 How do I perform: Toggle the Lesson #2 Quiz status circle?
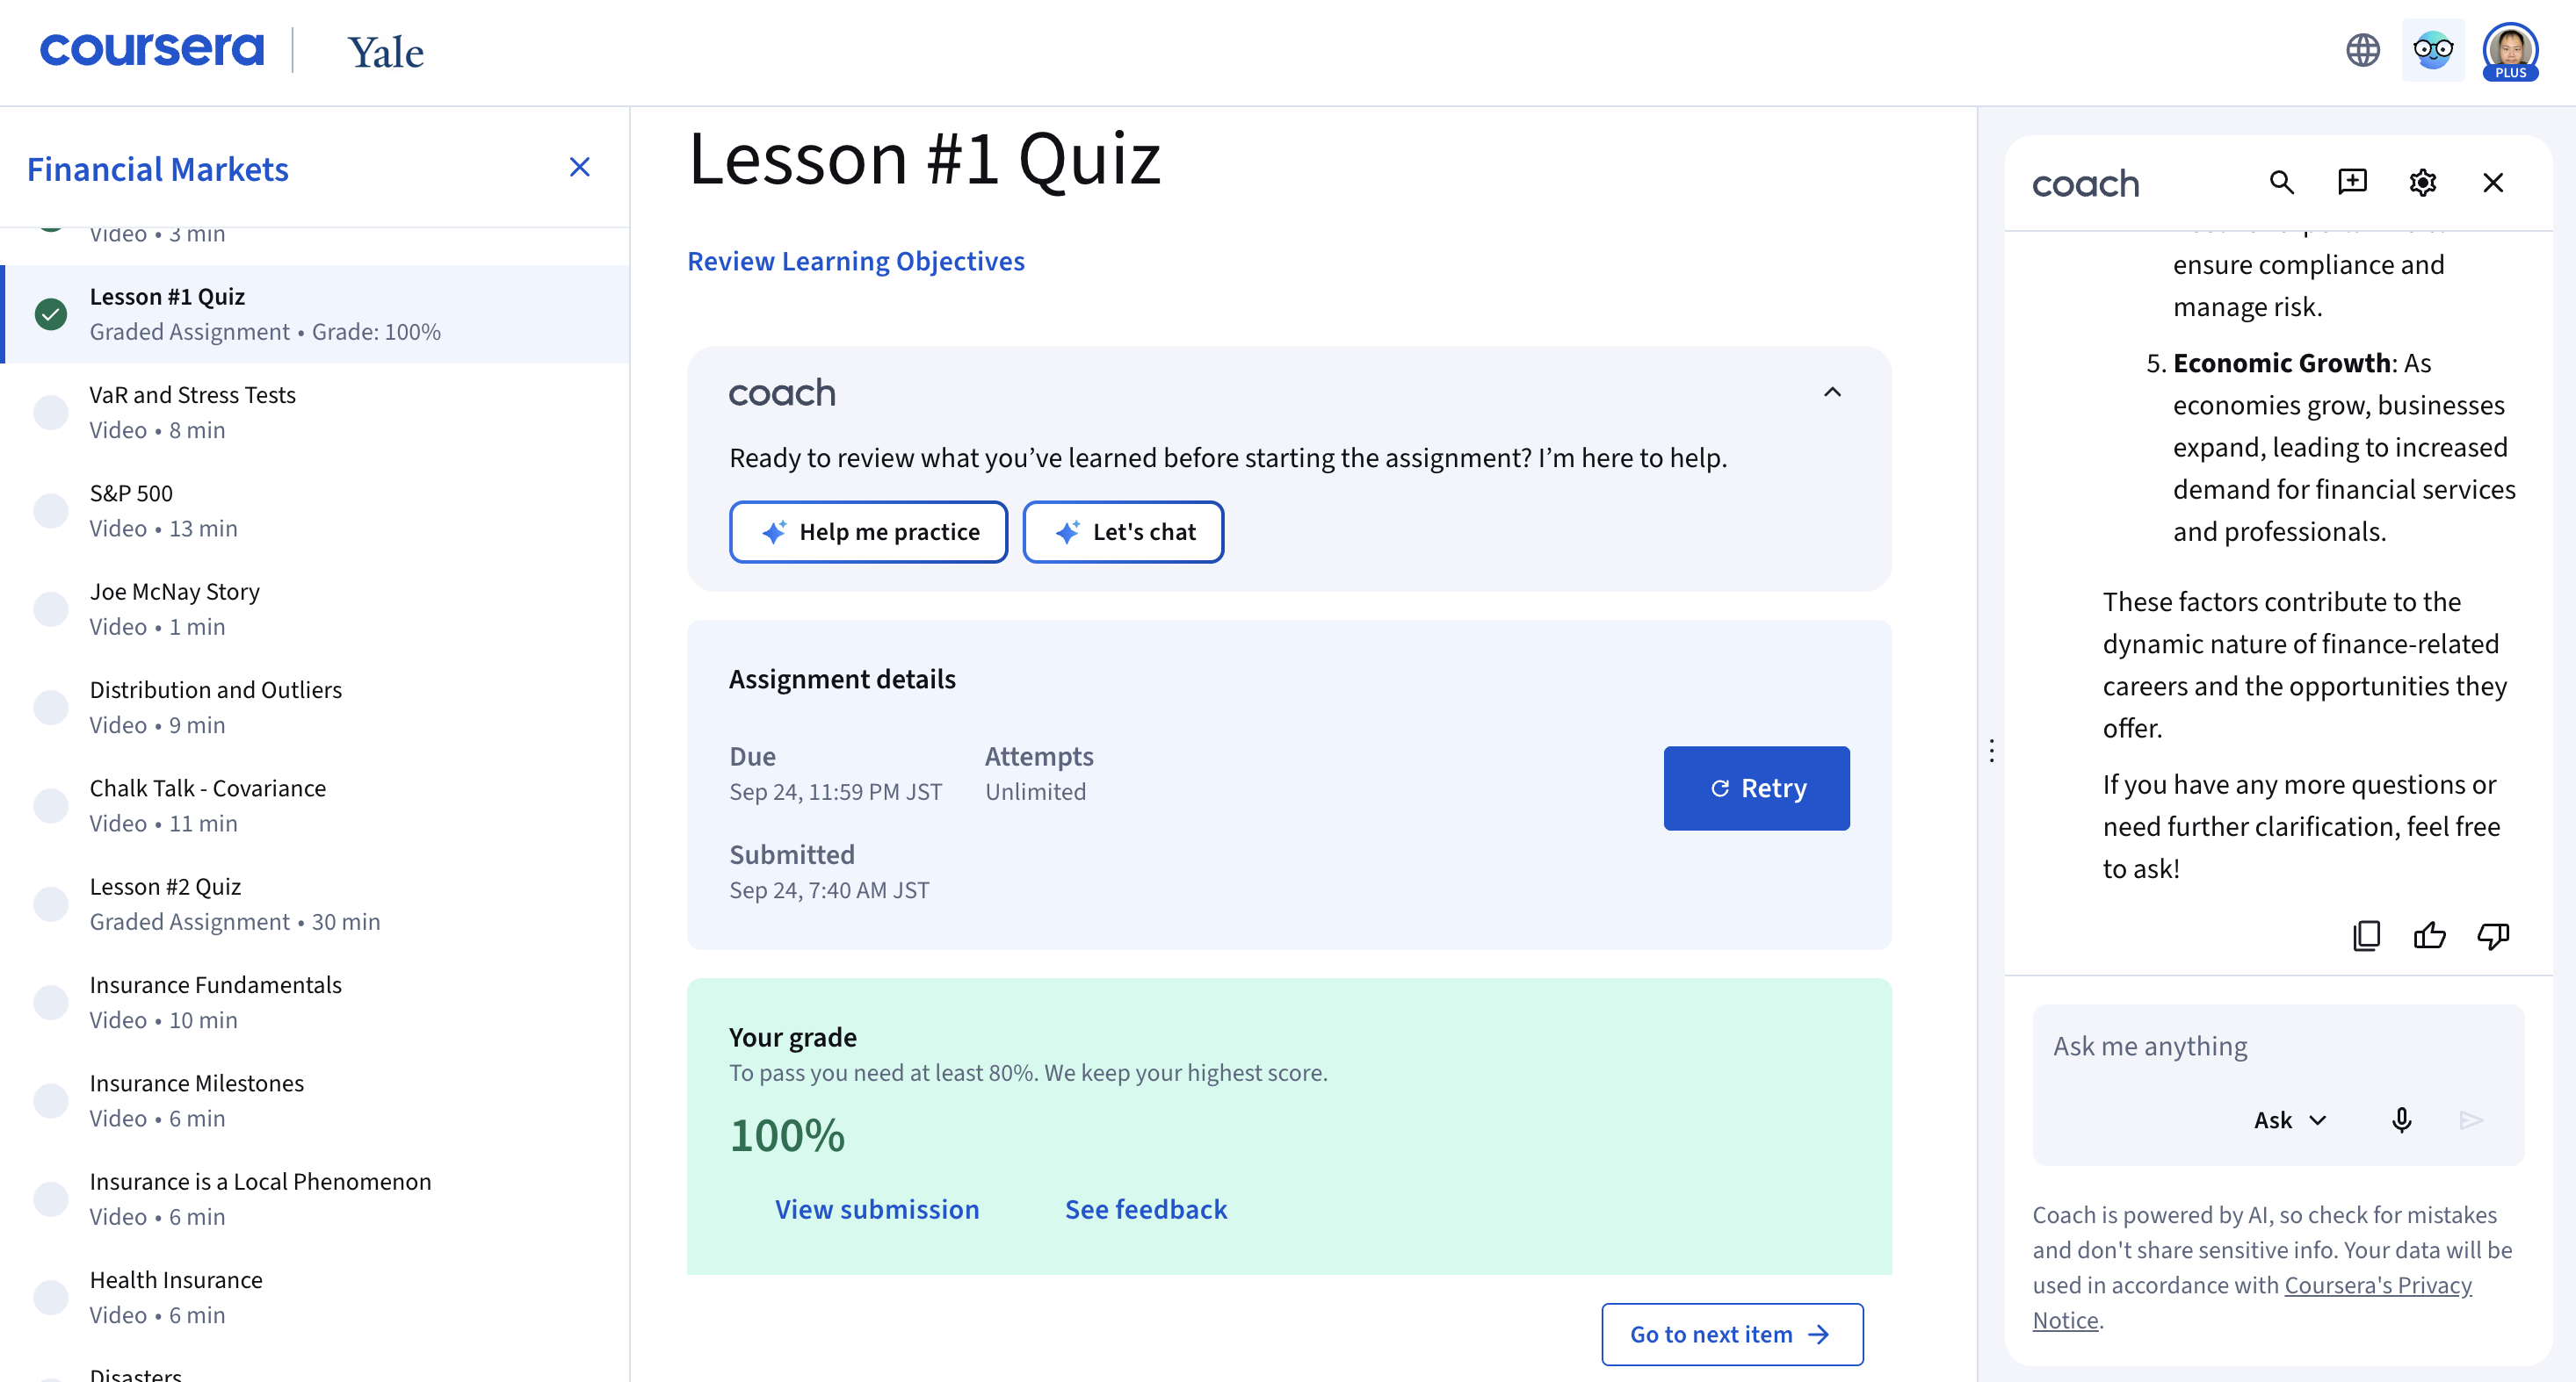click(x=51, y=903)
